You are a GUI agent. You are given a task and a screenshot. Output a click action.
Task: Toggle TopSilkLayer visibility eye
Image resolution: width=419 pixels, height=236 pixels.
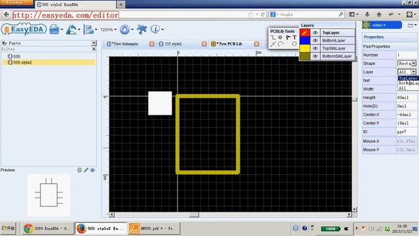pos(315,49)
